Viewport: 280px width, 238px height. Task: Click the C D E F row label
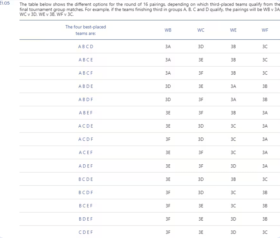[86, 232]
